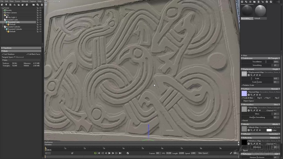Viewport: 283px width, 159px height.
Task: Toggle visibility of Render object
Action: (x=41, y=10)
